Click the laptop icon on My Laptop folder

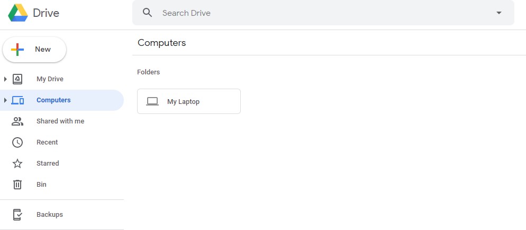click(x=152, y=101)
